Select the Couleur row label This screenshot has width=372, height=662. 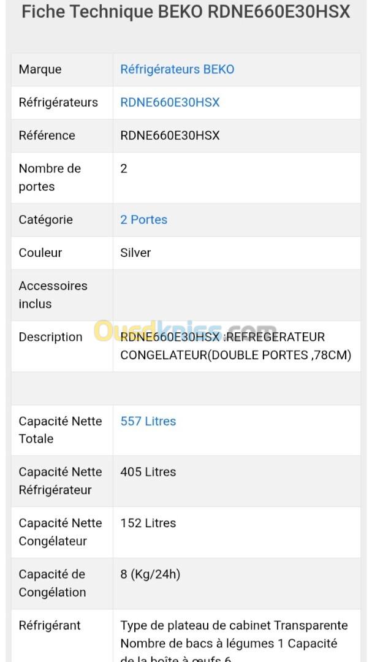(40, 253)
